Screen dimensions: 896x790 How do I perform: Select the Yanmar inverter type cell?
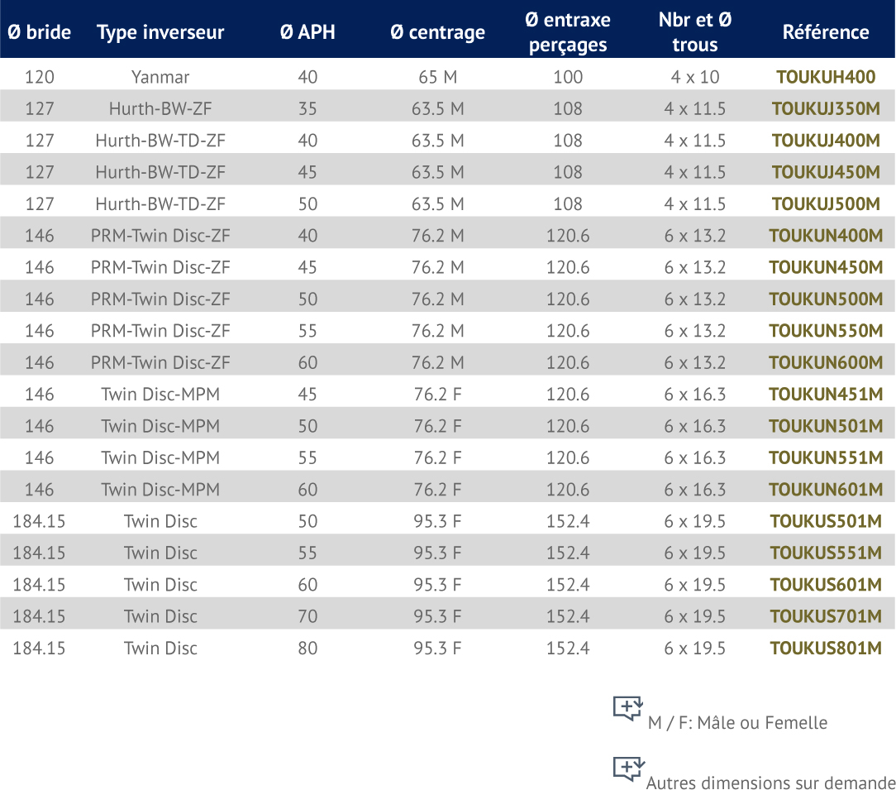click(160, 77)
